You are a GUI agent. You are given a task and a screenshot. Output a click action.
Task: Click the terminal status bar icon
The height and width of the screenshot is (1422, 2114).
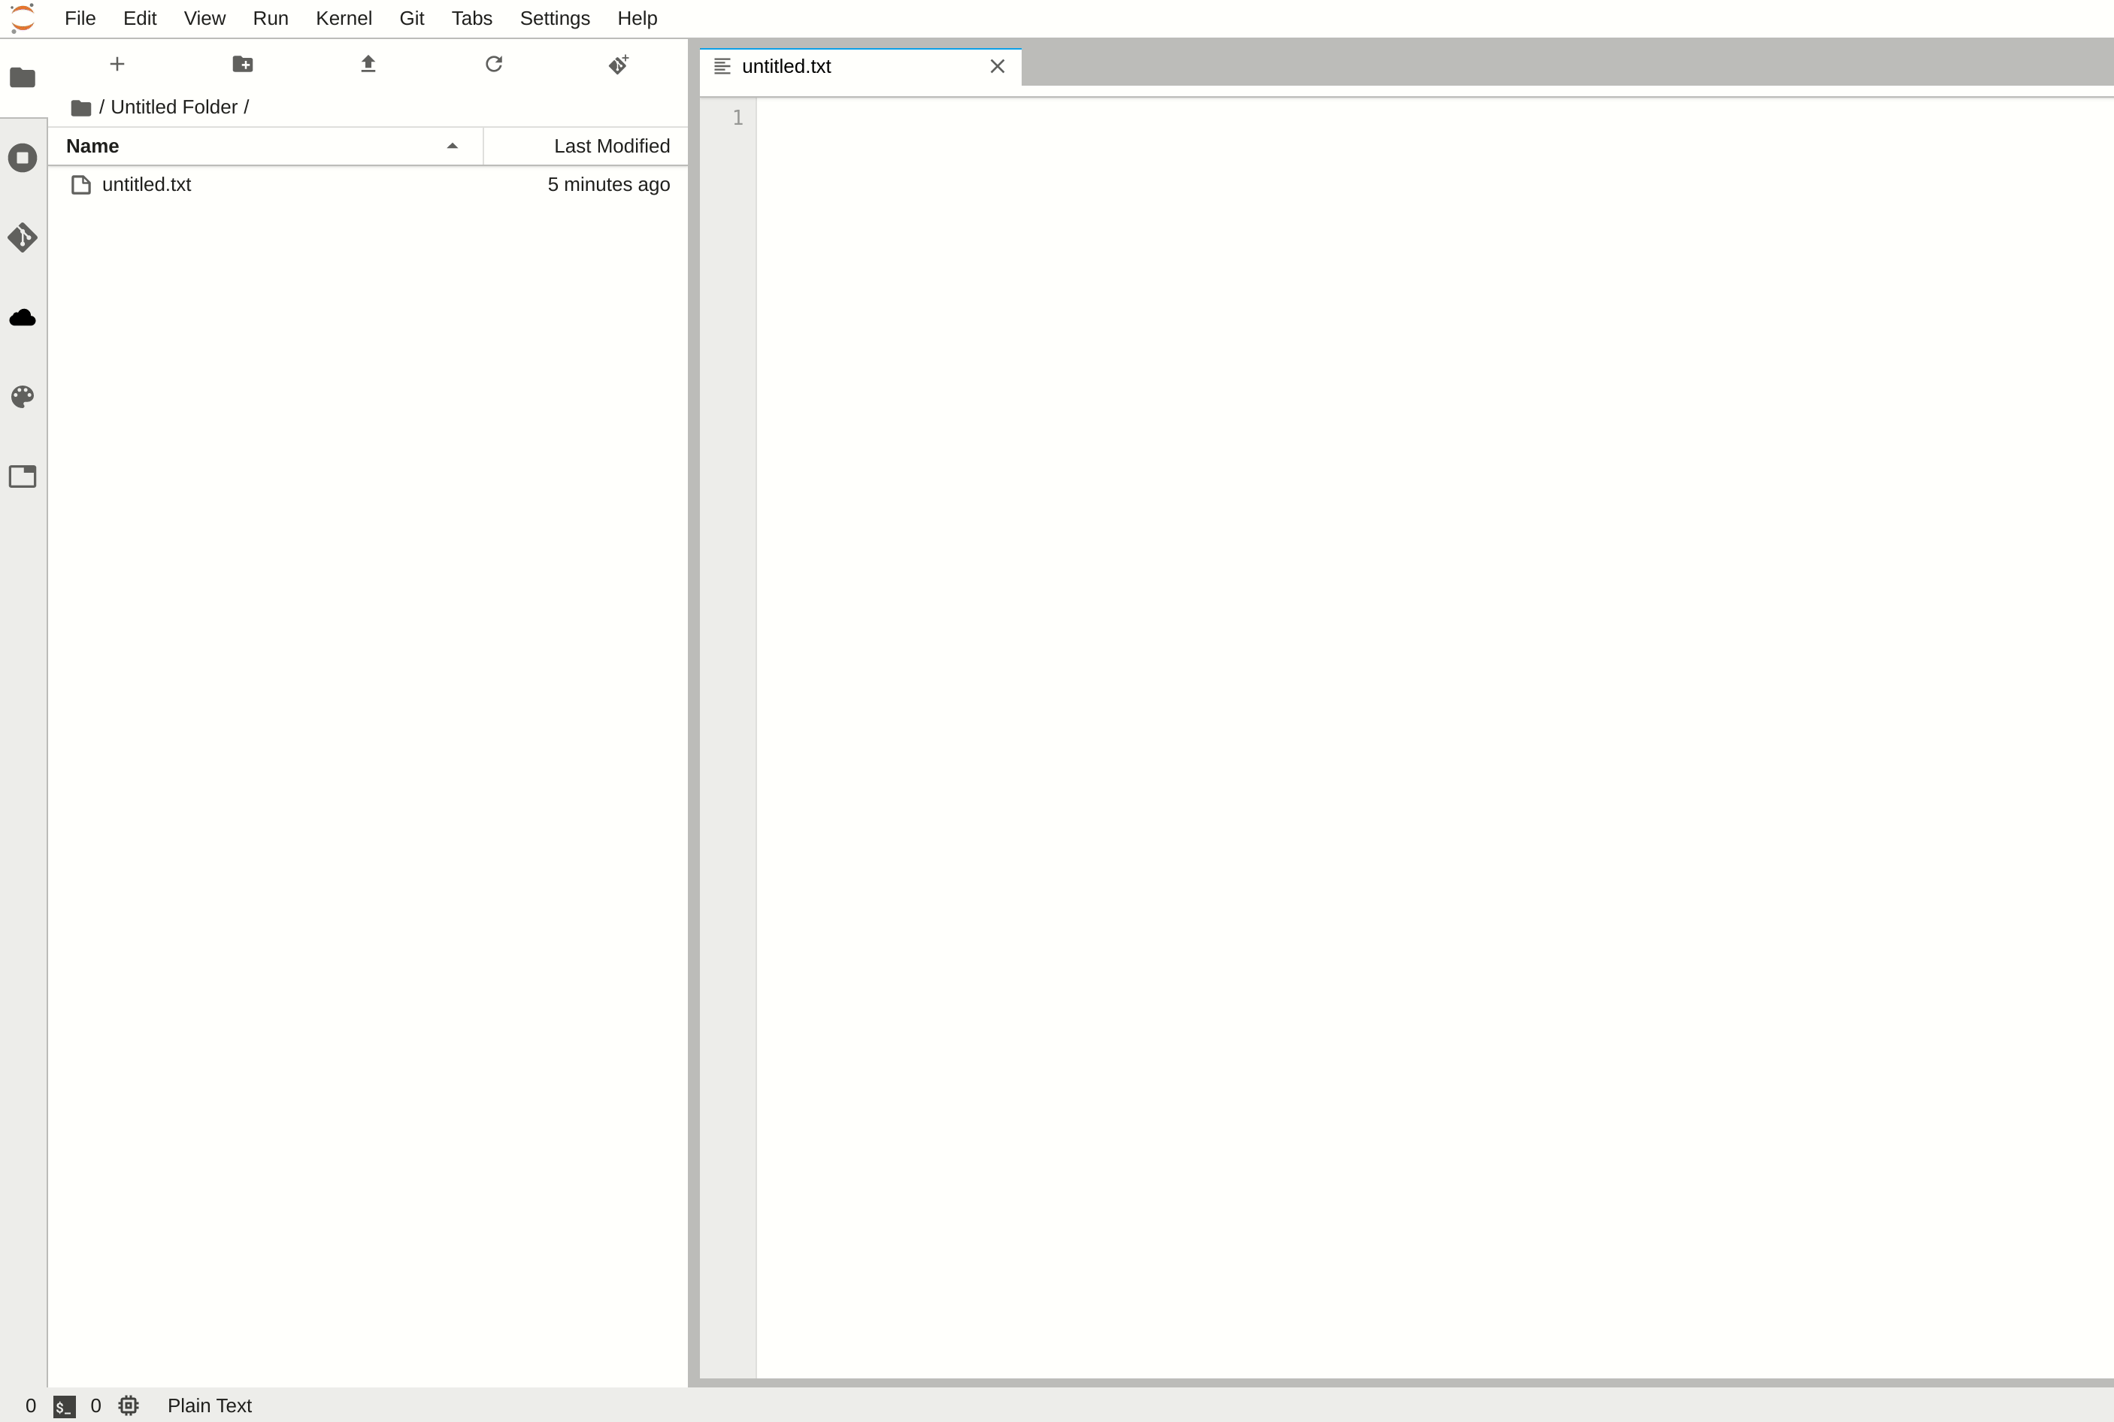[62, 1406]
